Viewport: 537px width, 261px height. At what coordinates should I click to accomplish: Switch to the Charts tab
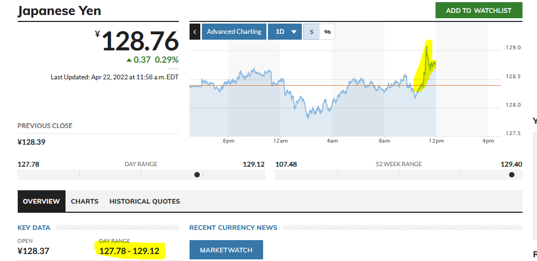click(84, 202)
